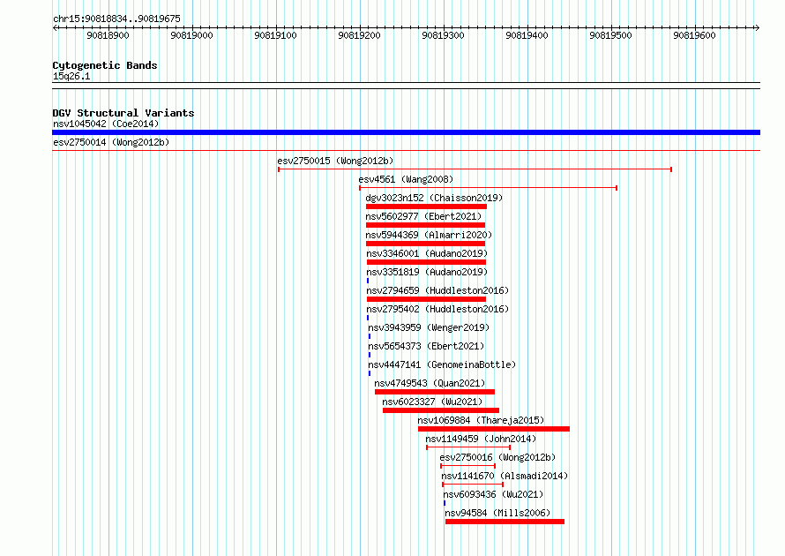Click the nsv1045042 (Coe2014) blue variant bar
This screenshot has width=785, height=556.
406,132
